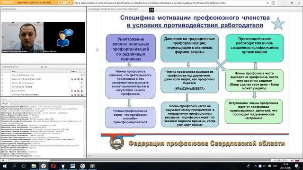Screen dimensions: 303x170
Task: Select the avatar placeholder video tile
Action: pyautogui.click(x=64, y=37)
